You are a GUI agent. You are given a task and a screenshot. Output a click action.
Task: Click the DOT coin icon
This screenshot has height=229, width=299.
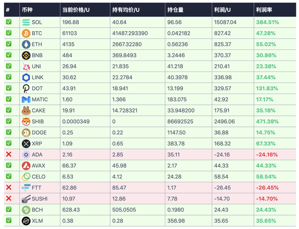tap(26, 88)
